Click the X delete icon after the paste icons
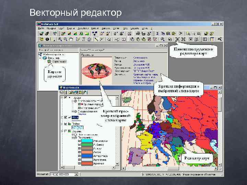The image size is (247, 185). pyautogui.click(x=181, y=33)
